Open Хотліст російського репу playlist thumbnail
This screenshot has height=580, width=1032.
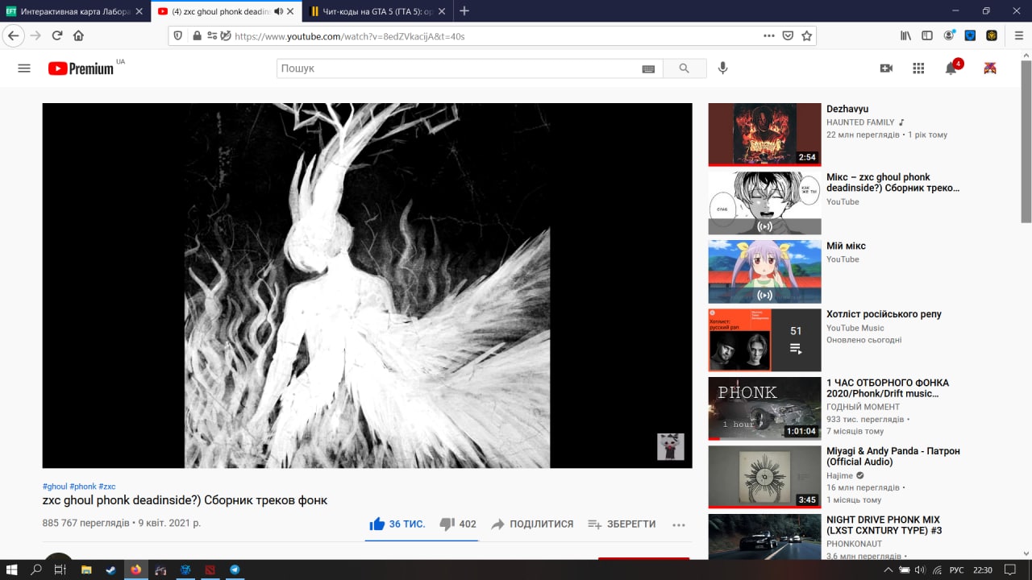pyautogui.click(x=764, y=340)
